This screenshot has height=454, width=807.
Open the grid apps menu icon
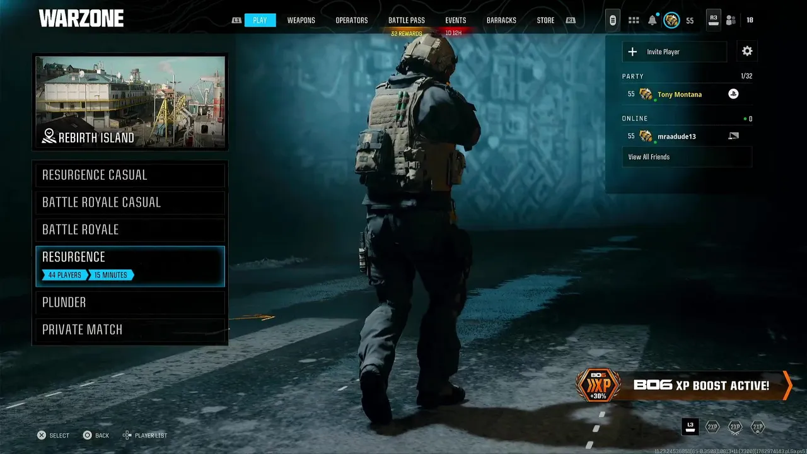coord(634,20)
